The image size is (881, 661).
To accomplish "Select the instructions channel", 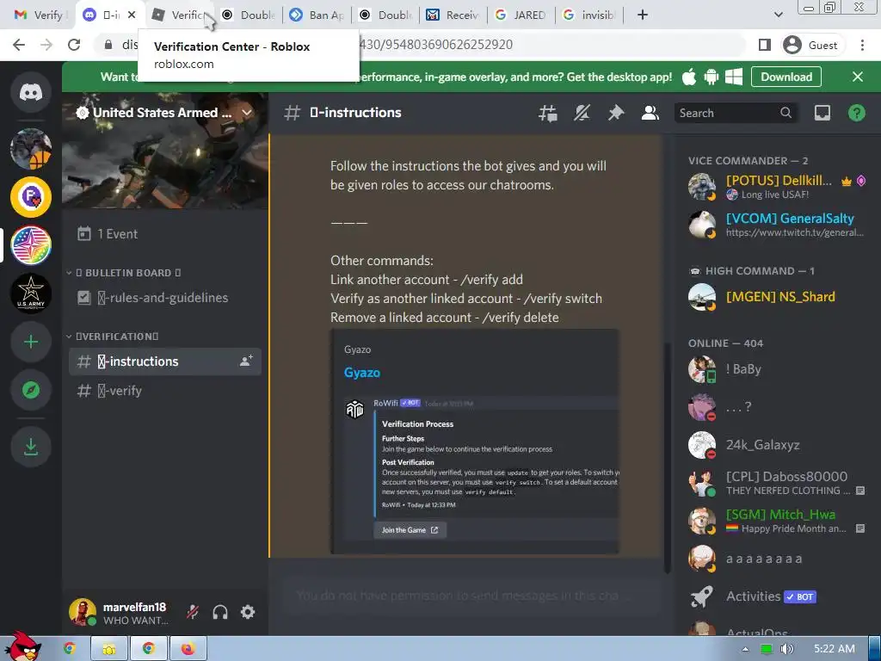I will pyautogui.click(x=165, y=361).
